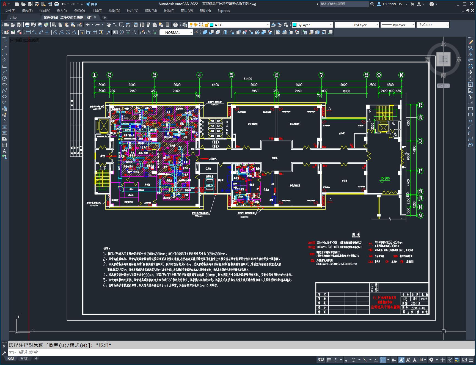The image size is (476, 365).
Task: Open the Autodesk App Store cart
Action: pyautogui.click(x=412, y=4)
